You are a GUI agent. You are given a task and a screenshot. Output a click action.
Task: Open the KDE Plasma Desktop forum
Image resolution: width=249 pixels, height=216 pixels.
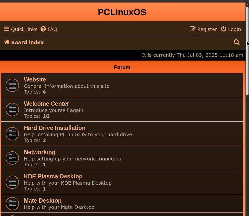(x=53, y=176)
